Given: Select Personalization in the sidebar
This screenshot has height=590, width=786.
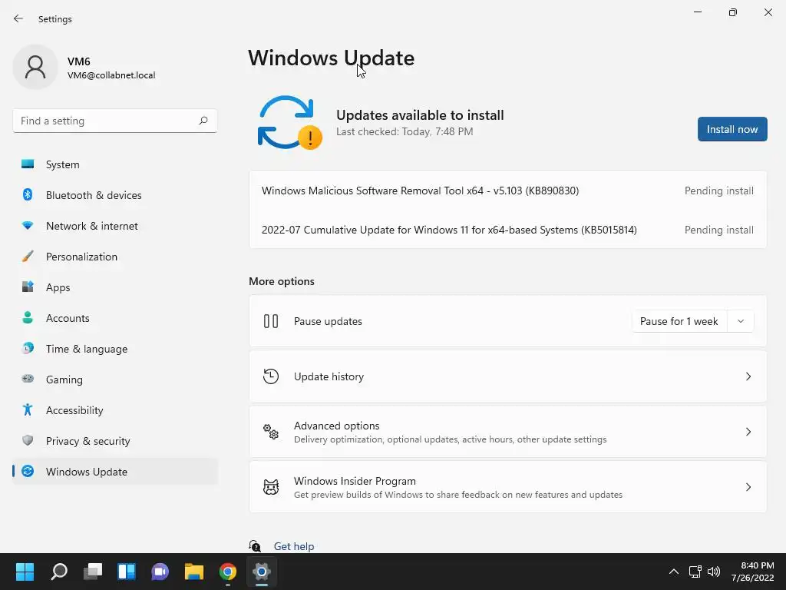Looking at the screenshot, I should click(115, 257).
